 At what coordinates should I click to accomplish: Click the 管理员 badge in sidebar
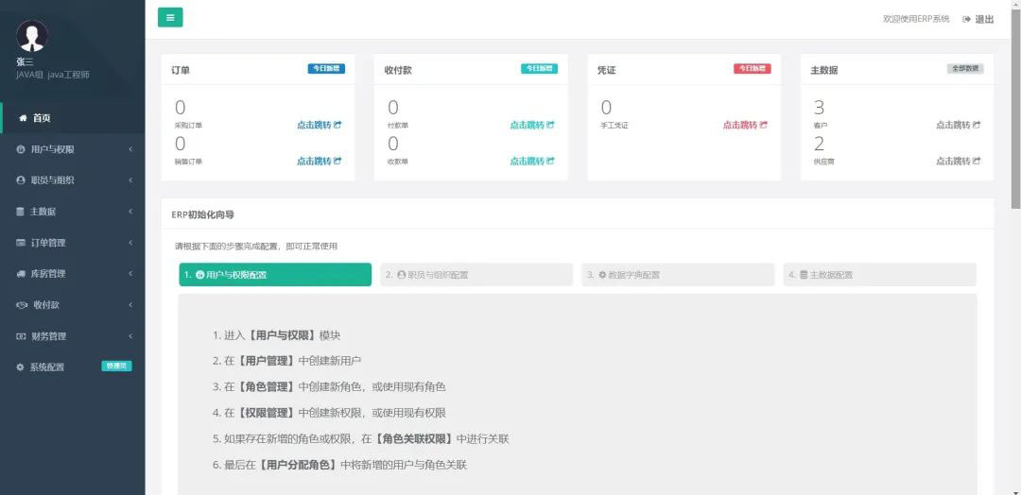[116, 367]
